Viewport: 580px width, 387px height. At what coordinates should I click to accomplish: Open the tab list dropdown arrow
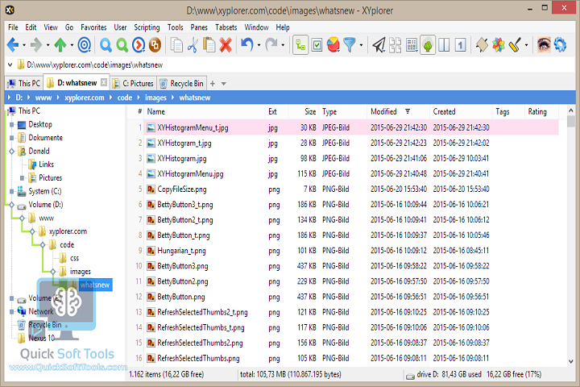pyautogui.click(x=223, y=84)
